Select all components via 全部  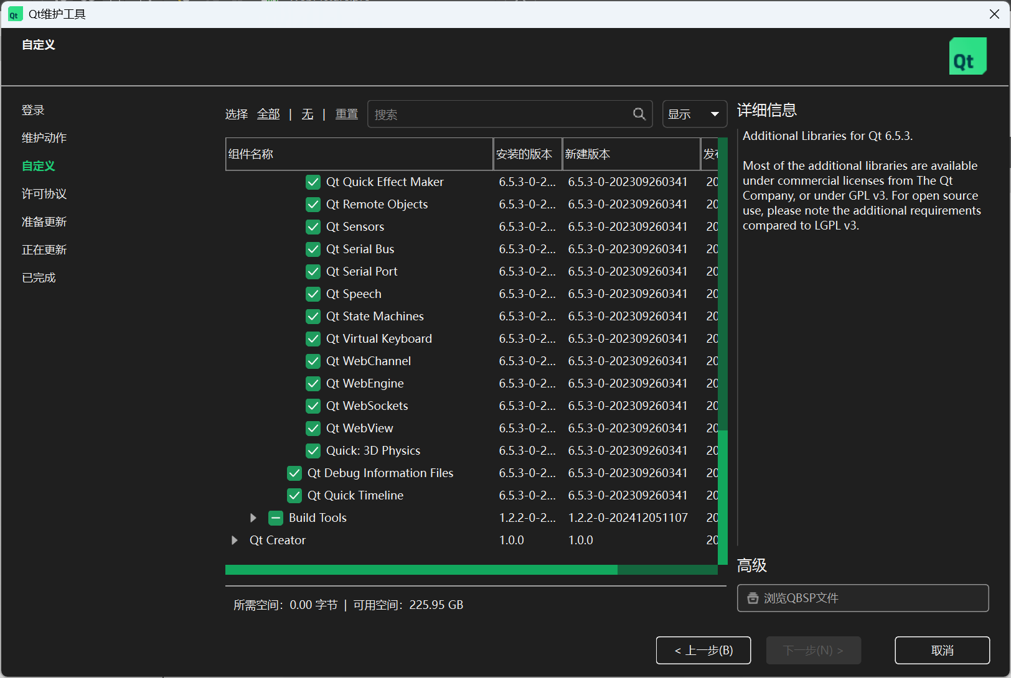[x=268, y=114]
